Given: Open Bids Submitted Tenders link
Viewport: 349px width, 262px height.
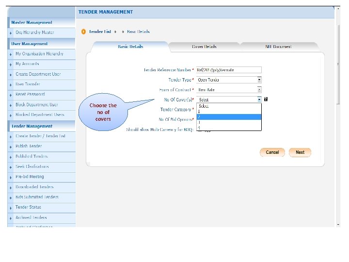Looking at the screenshot, I should point(37,197).
